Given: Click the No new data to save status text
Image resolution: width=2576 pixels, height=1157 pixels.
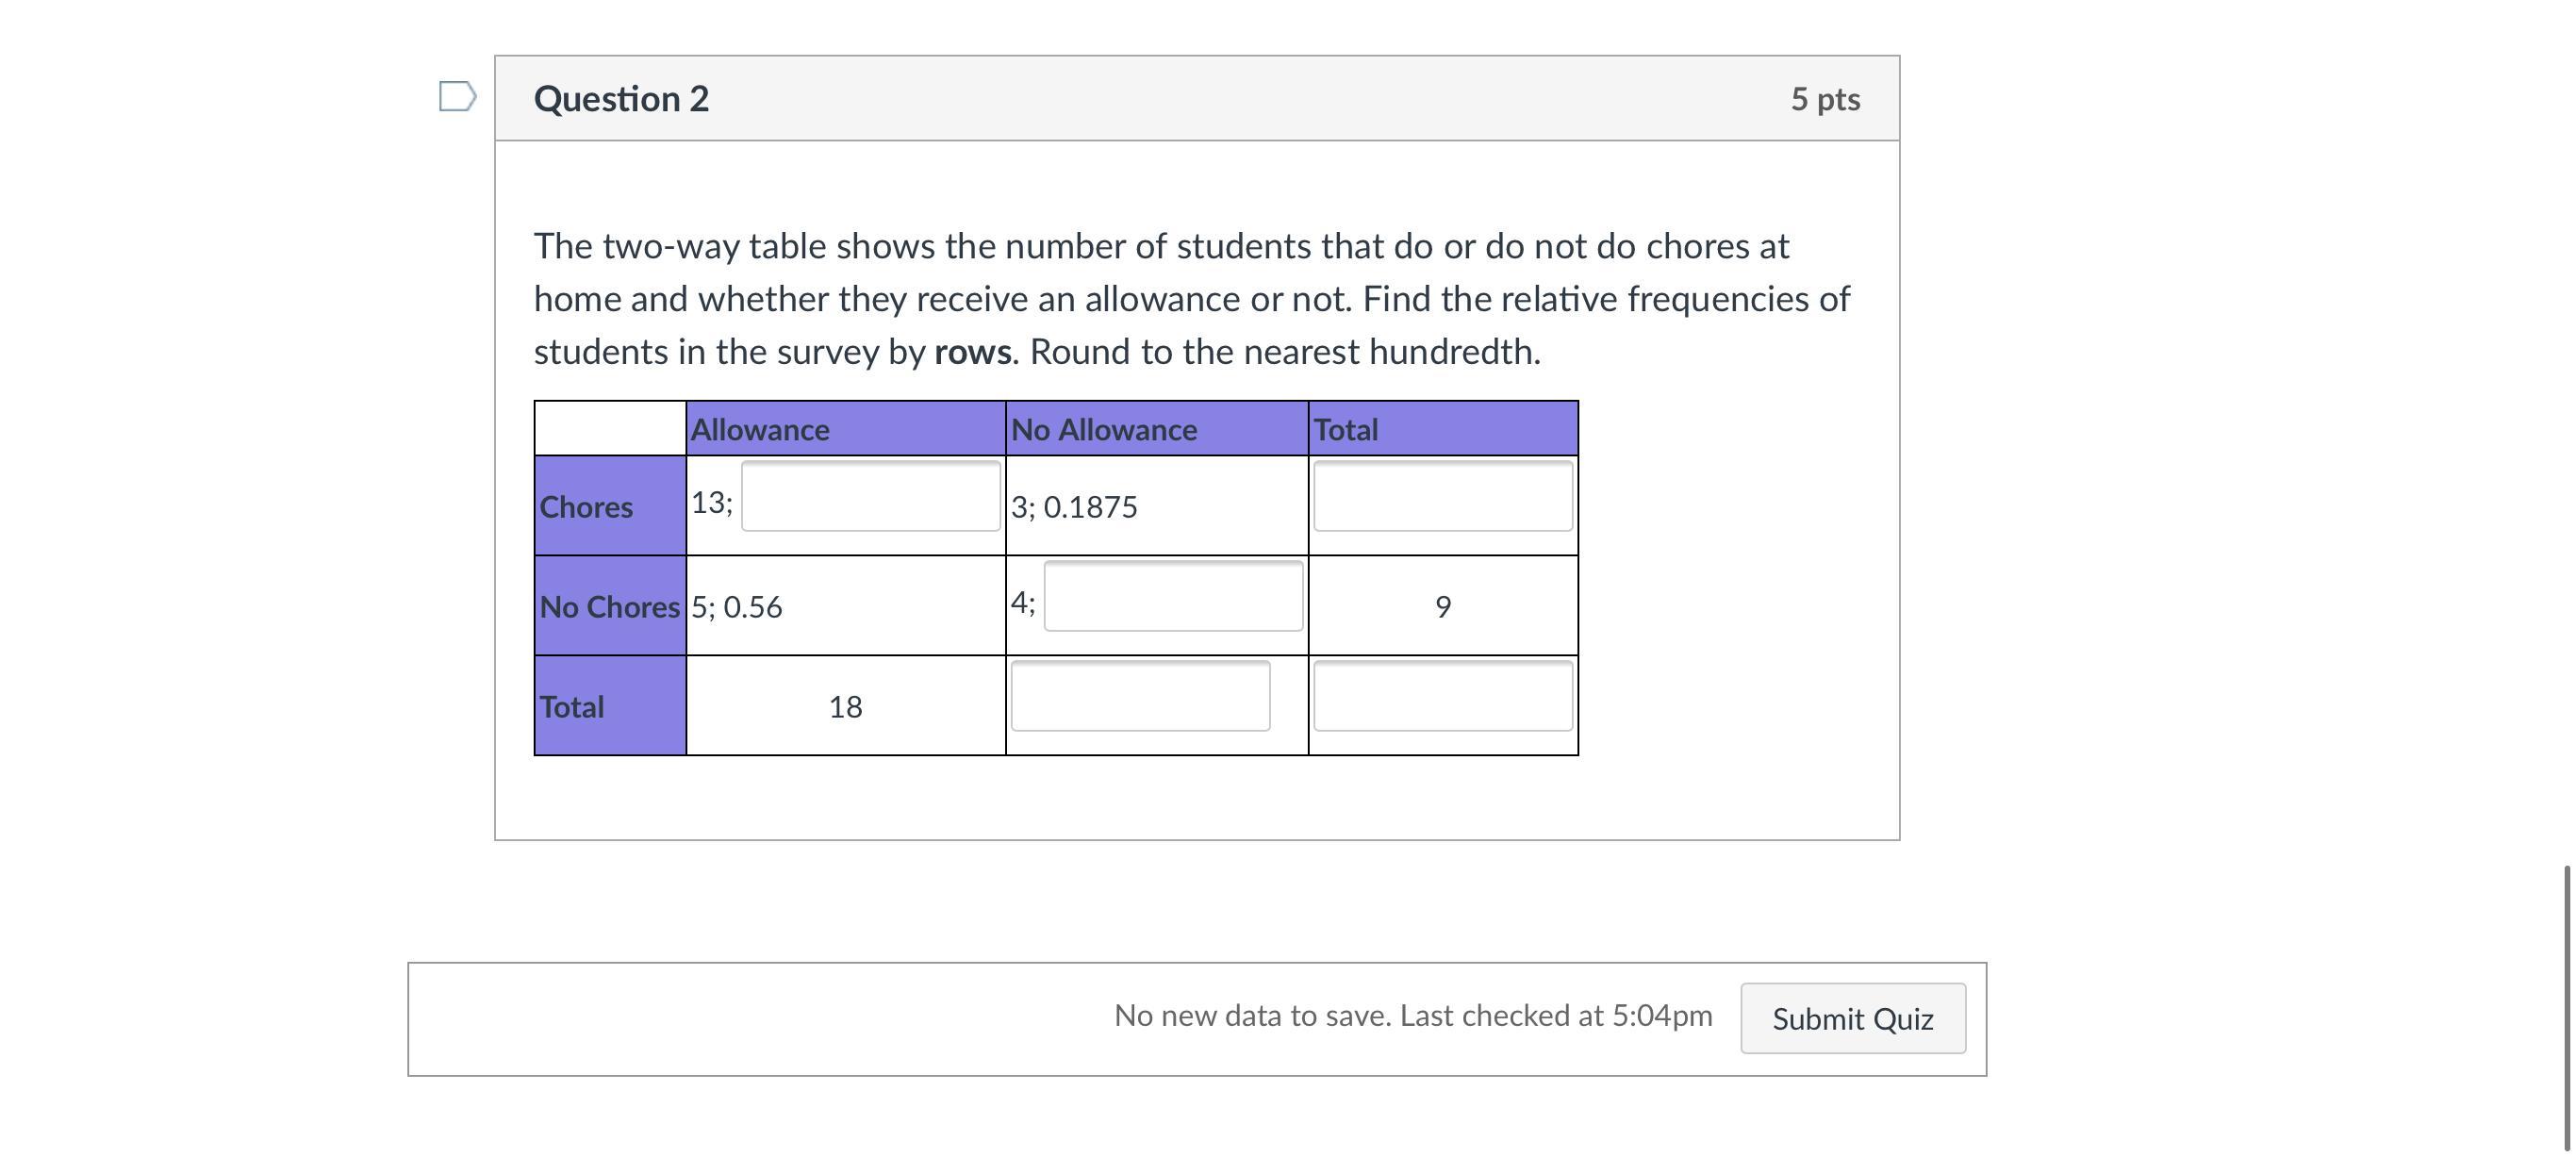Looking at the screenshot, I should (x=1412, y=1016).
